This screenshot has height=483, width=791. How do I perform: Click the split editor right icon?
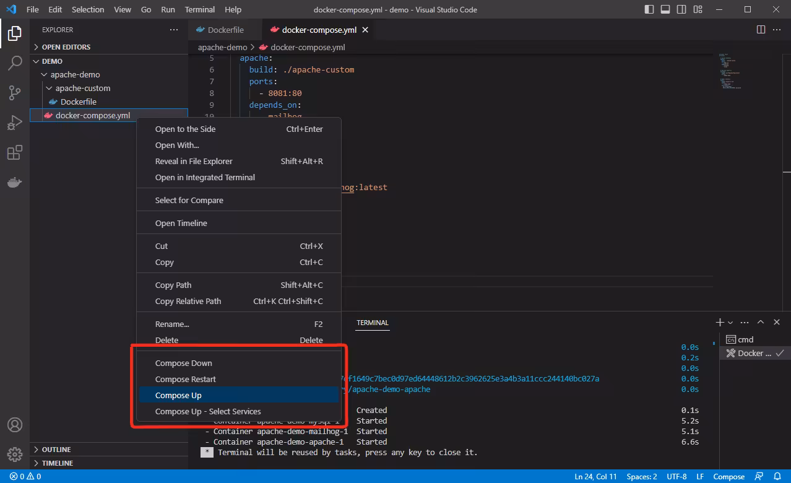click(761, 30)
